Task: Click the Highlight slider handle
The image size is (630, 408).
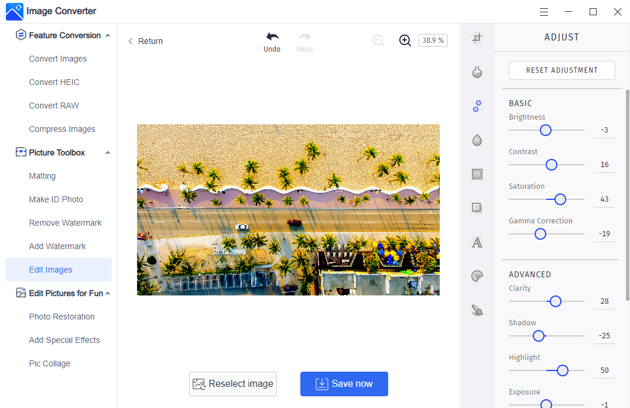Action: [x=563, y=370]
